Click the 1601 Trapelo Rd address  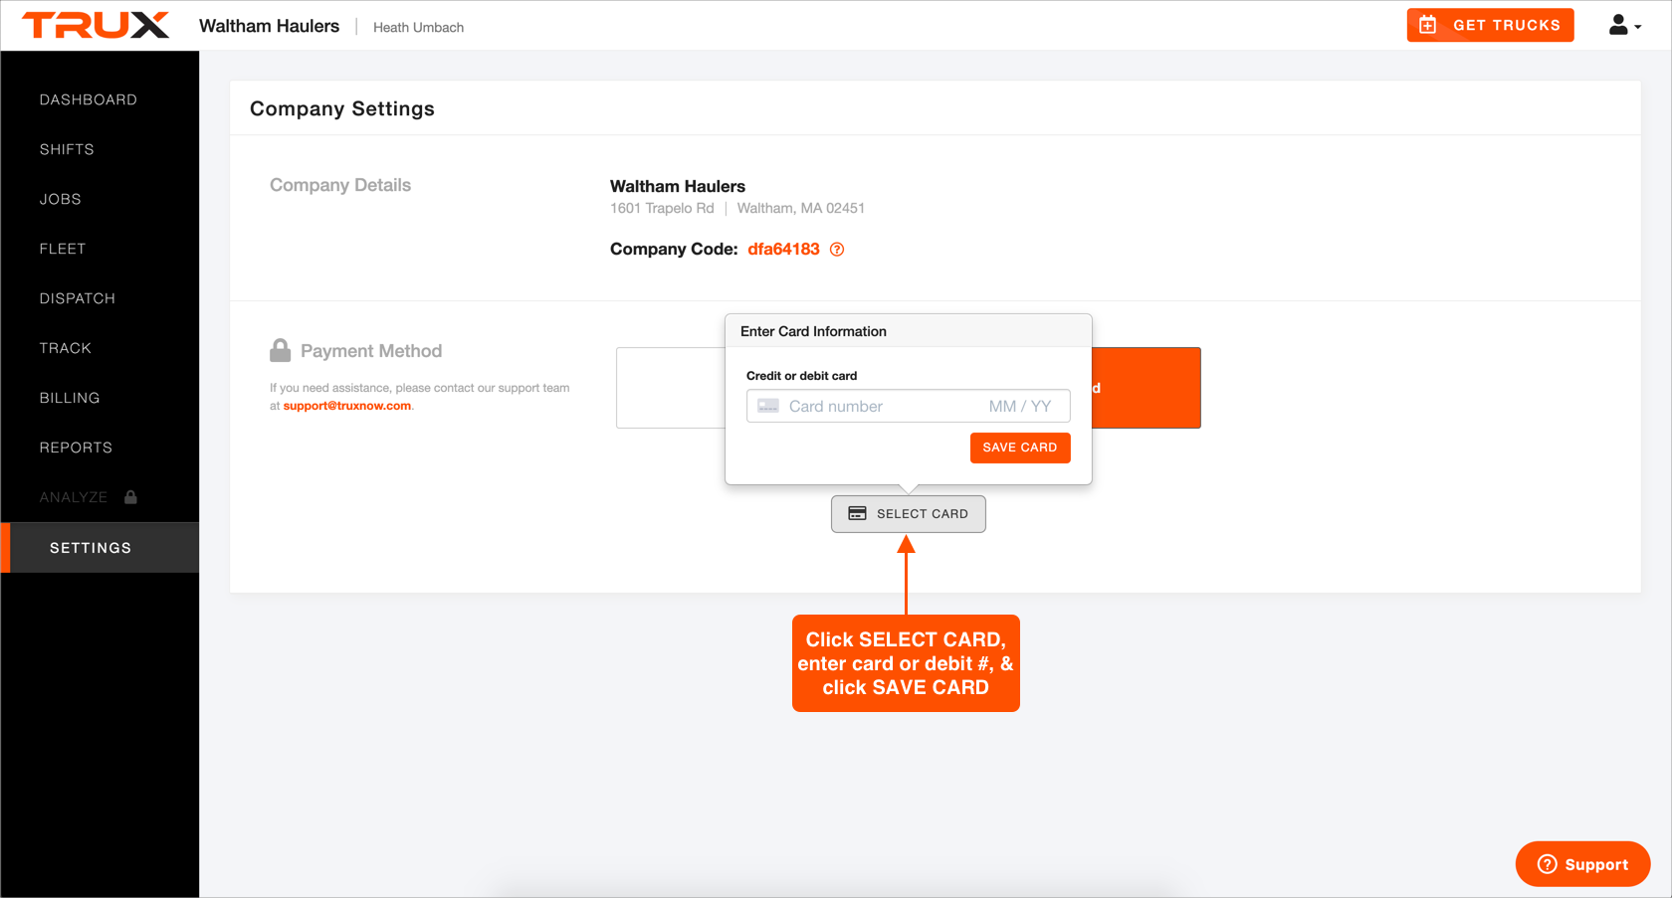point(662,208)
